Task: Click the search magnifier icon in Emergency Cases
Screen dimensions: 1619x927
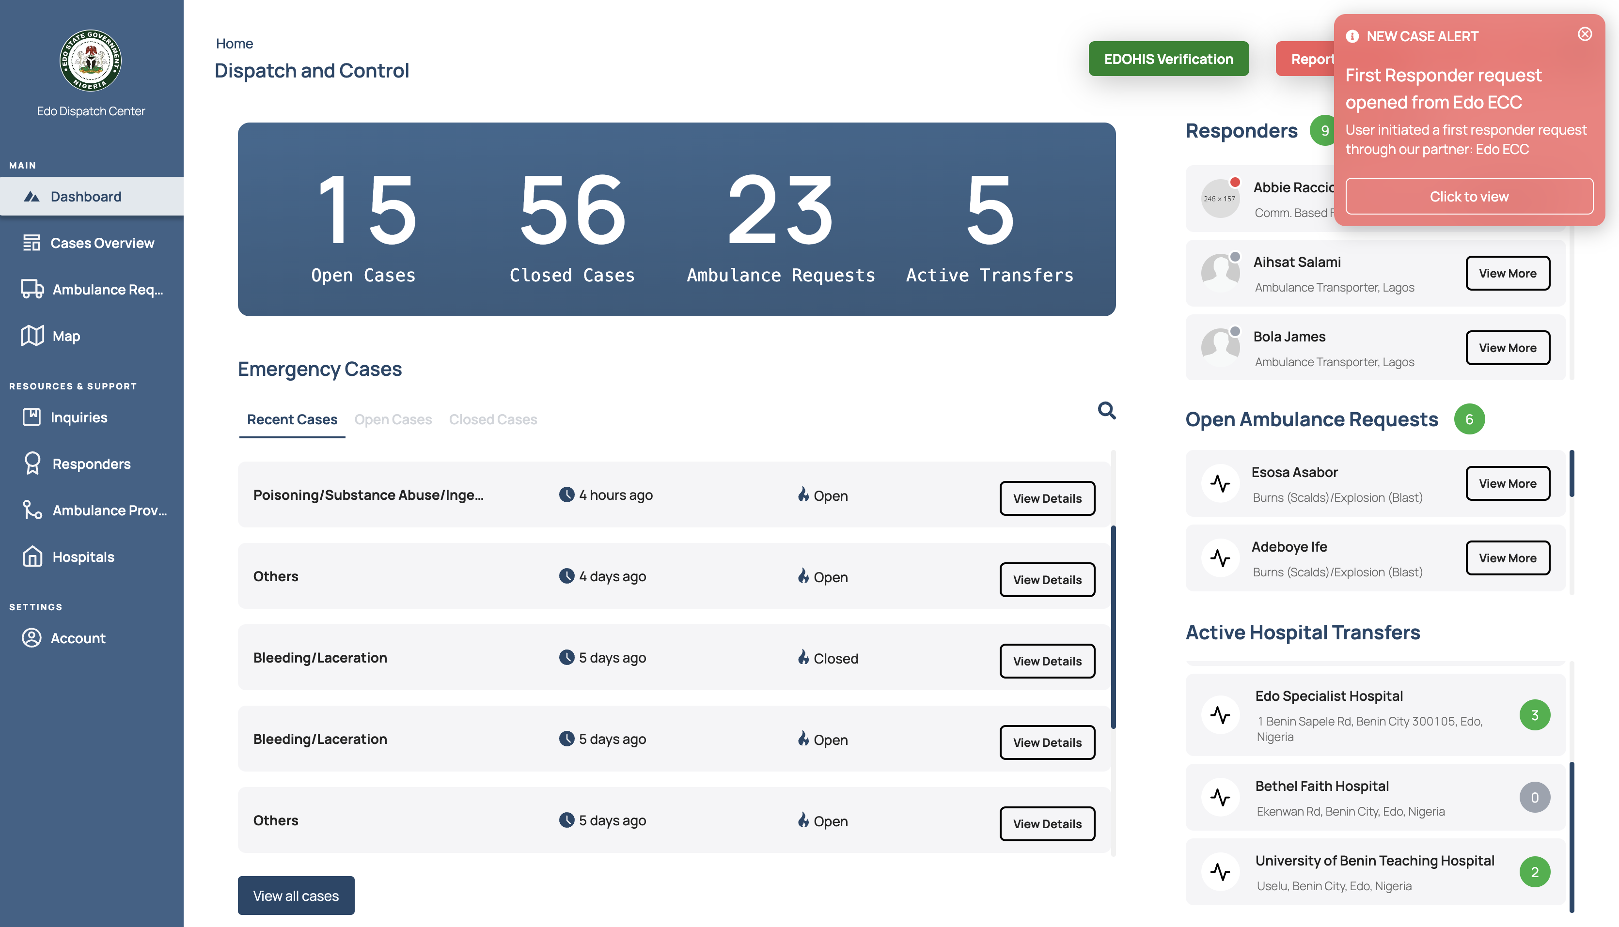Action: [x=1106, y=411]
